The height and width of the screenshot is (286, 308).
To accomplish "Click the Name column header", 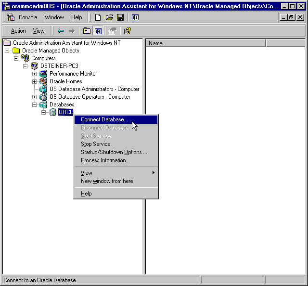I will click(x=205, y=43).
